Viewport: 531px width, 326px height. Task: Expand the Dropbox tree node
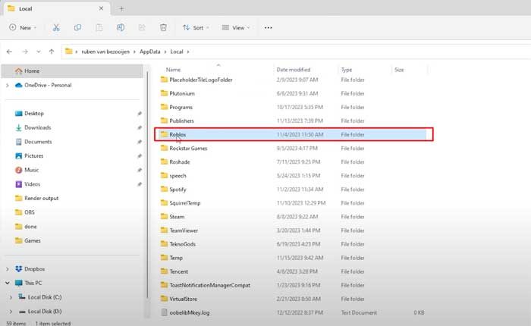tap(8, 268)
